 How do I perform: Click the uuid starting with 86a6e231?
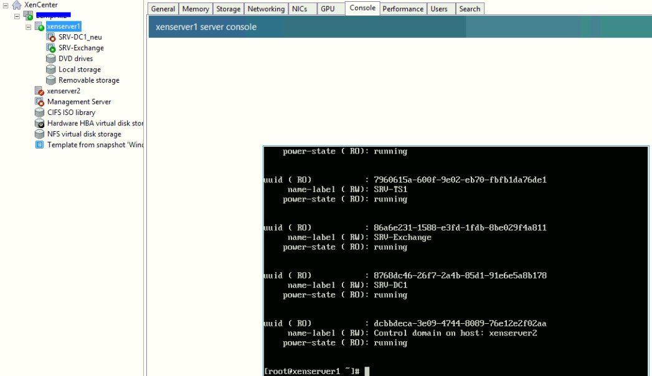460,227
